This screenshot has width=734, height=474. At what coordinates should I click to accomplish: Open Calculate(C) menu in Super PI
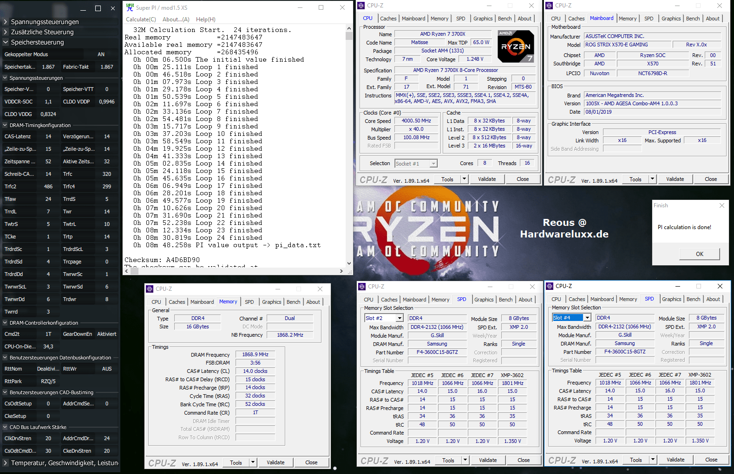pyautogui.click(x=141, y=19)
